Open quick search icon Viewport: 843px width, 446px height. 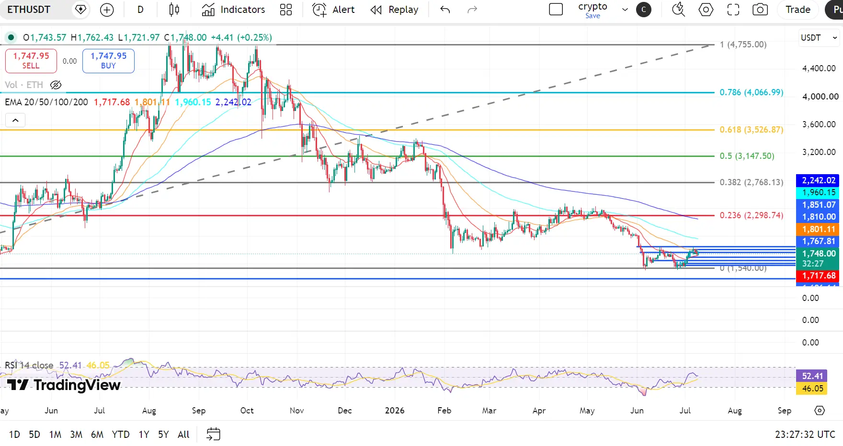pos(678,10)
